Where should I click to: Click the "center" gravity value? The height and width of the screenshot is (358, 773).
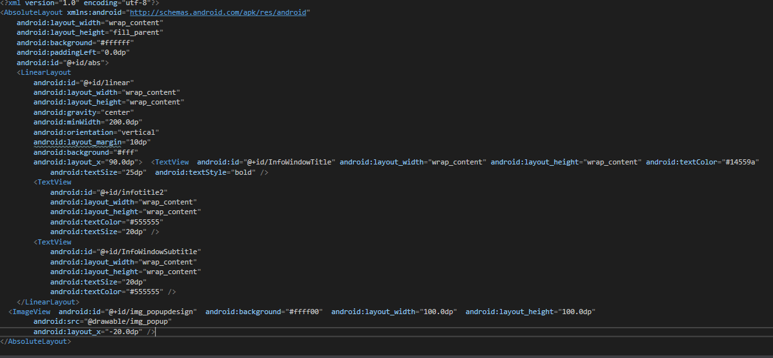point(116,112)
